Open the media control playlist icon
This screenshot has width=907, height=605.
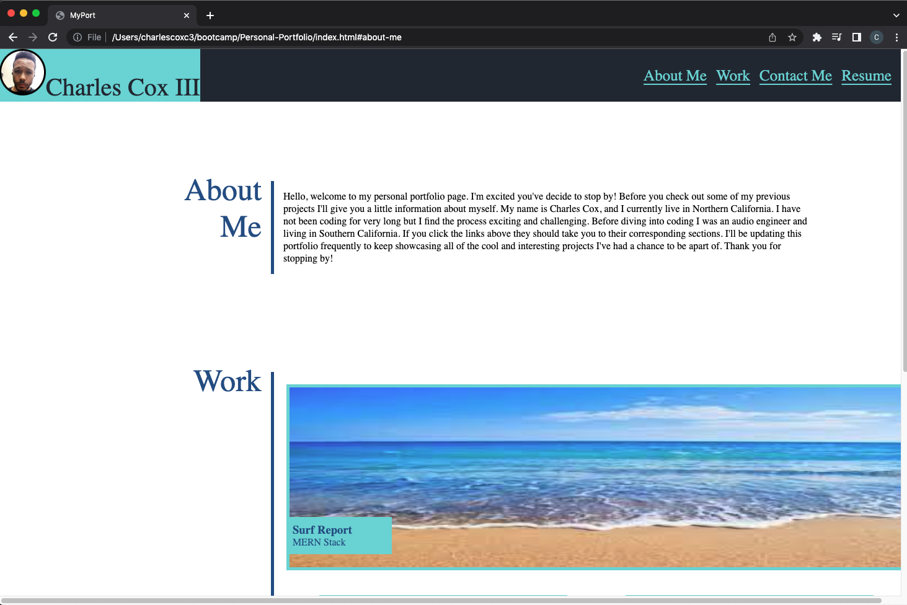click(x=837, y=37)
